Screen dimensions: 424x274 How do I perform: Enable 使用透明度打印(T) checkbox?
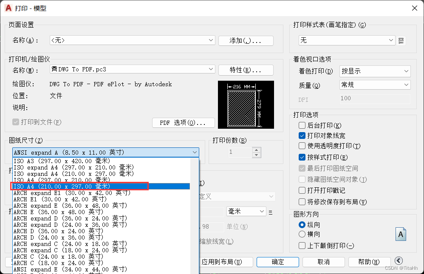click(302, 146)
